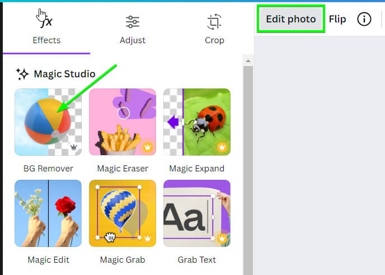Select the Magic Eraser thumbnail
This screenshot has width=385, height=275.
click(x=123, y=122)
